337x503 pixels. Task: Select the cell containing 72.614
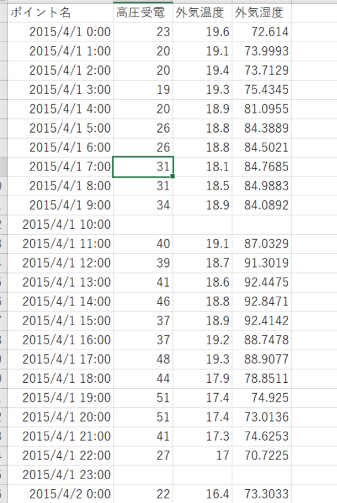pyautogui.click(x=262, y=32)
